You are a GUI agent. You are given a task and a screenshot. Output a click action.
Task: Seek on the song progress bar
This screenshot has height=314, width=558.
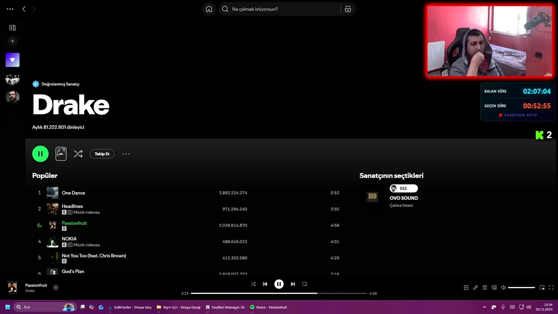pyautogui.click(x=279, y=294)
